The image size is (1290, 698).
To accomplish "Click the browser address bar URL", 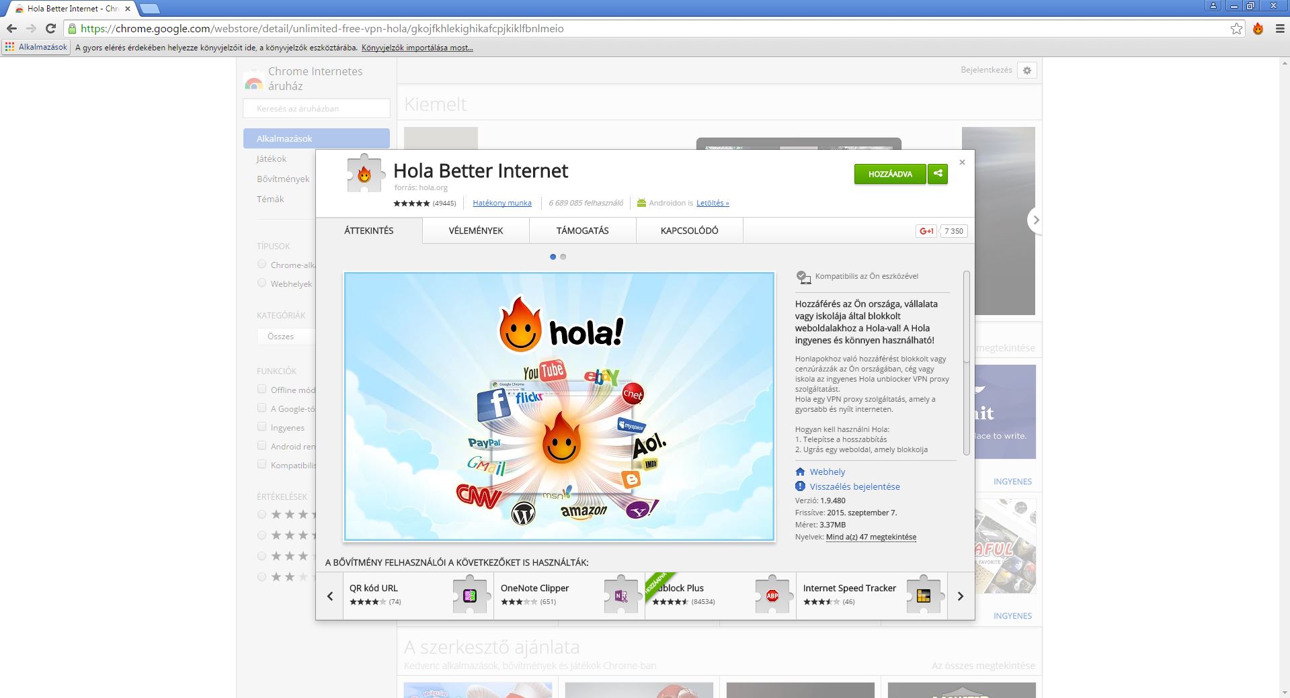I will tap(322, 28).
